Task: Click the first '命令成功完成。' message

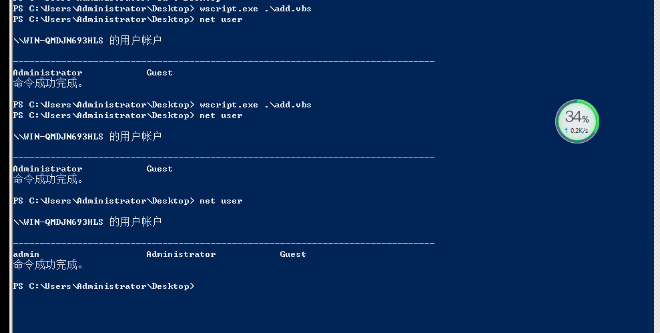Action: pos(48,83)
